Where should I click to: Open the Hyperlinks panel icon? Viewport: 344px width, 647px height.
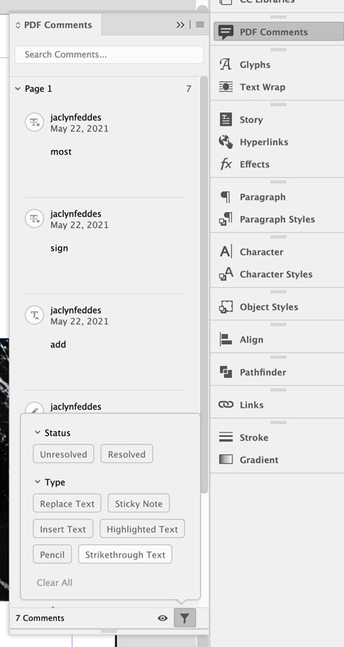click(x=225, y=142)
